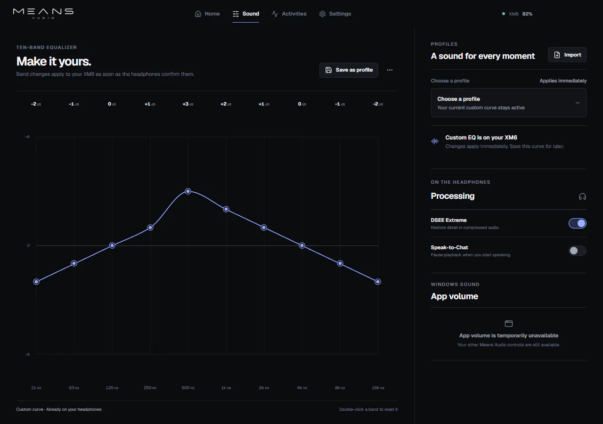
Task: Click the XM6 82% battery indicator
Action: (517, 14)
